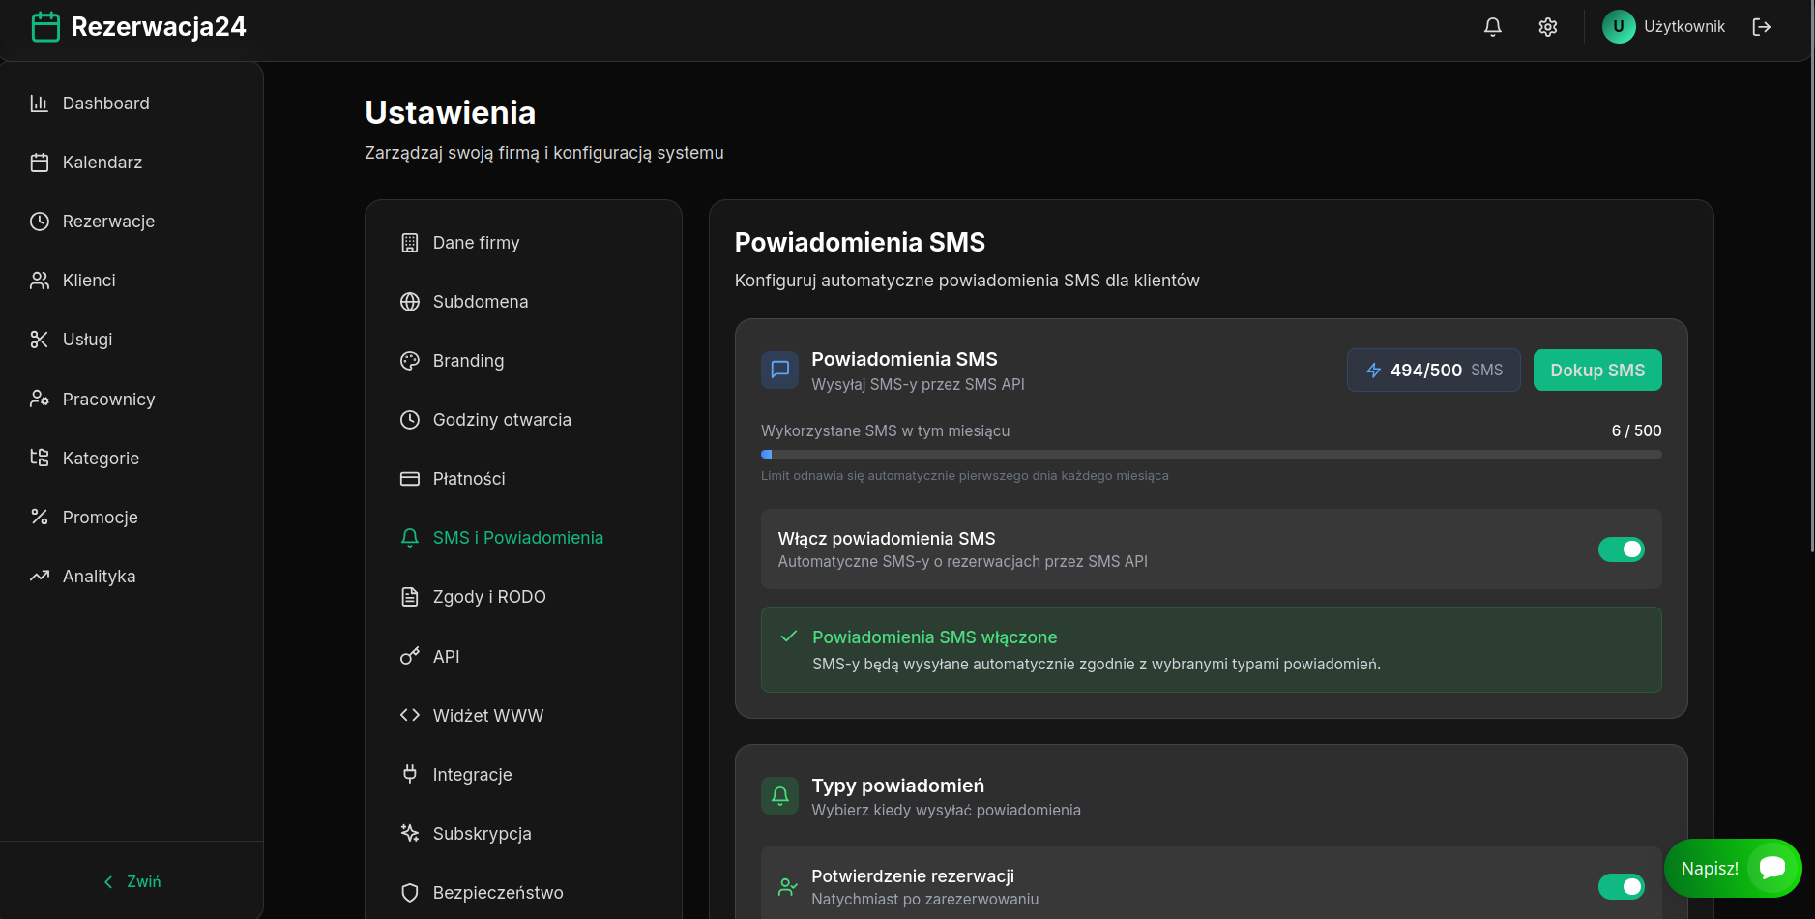Click the settings gear icon in the header
The width and height of the screenshot is (1815, 919).
point(1547,27)
